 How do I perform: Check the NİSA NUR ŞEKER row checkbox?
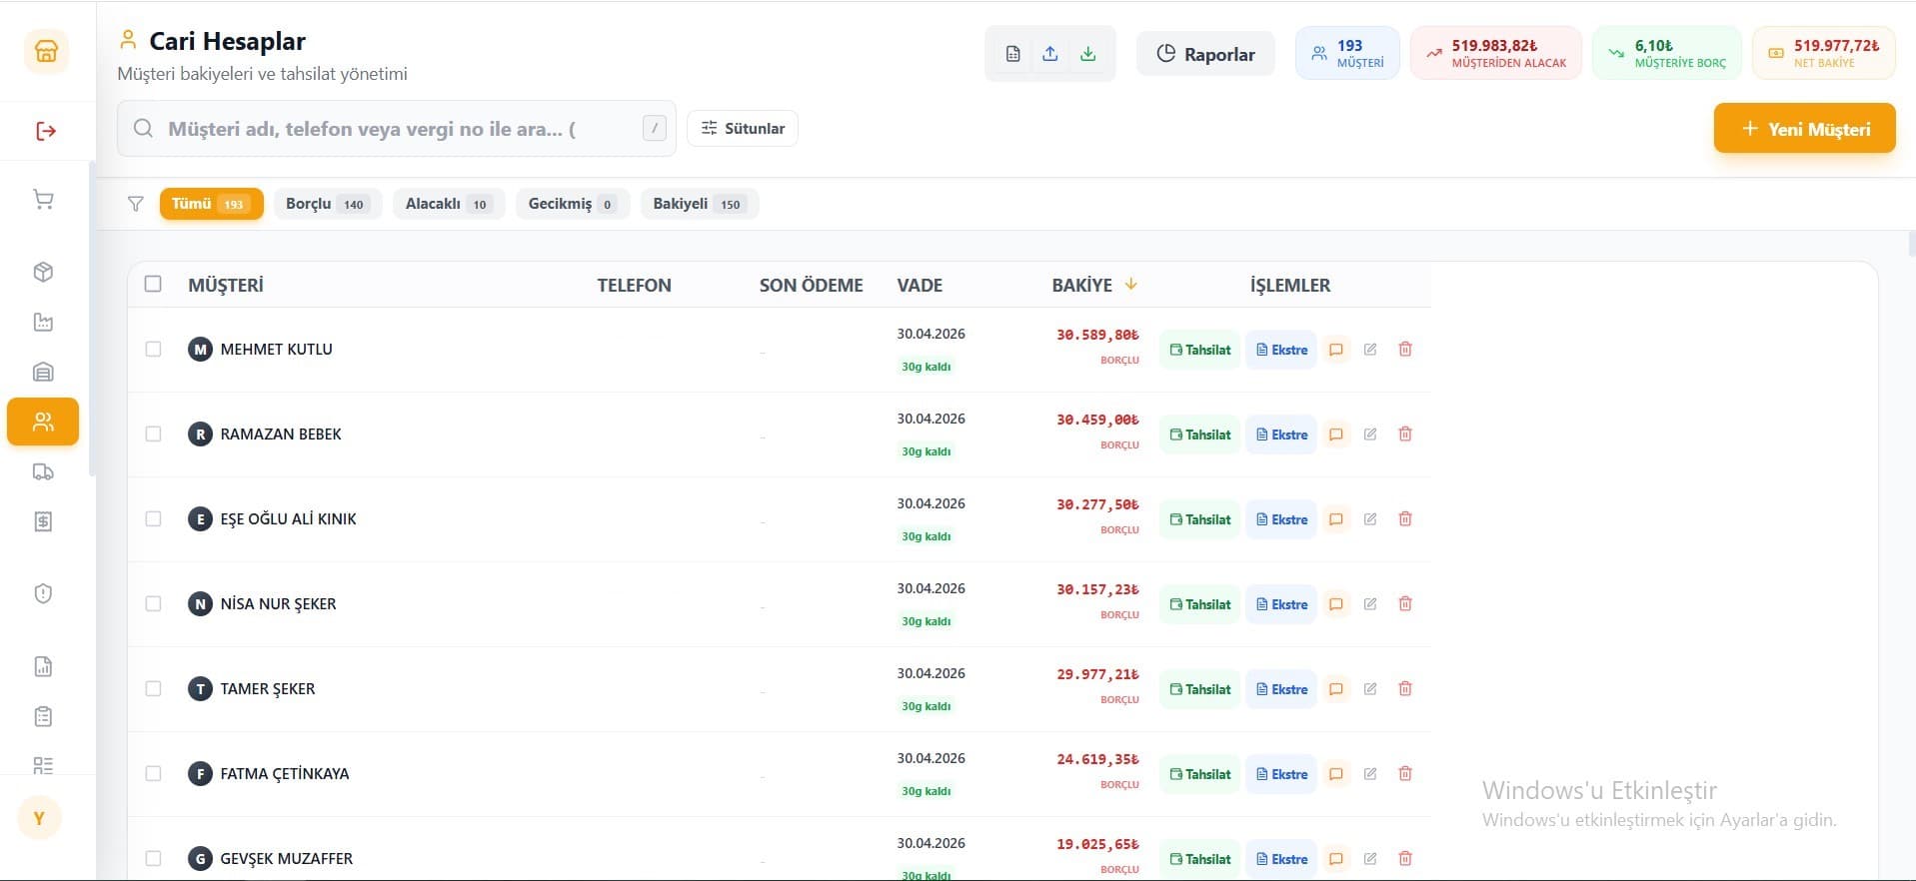(x=153, y=603)
